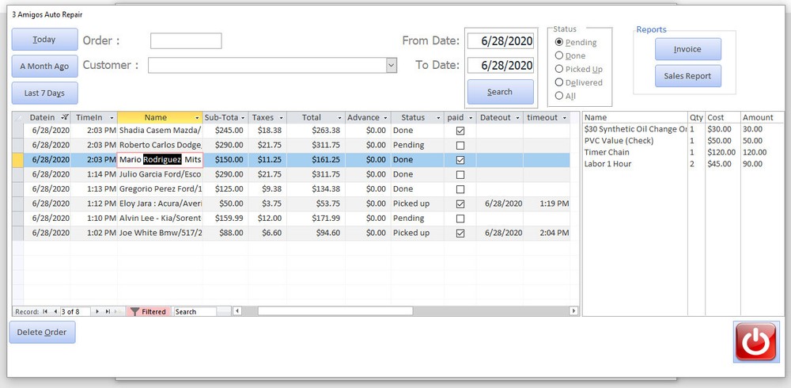Click 'Alvin Lee - Kia/Sorent' name cell
Screen dimensions: 791x388
coord(161,219)
